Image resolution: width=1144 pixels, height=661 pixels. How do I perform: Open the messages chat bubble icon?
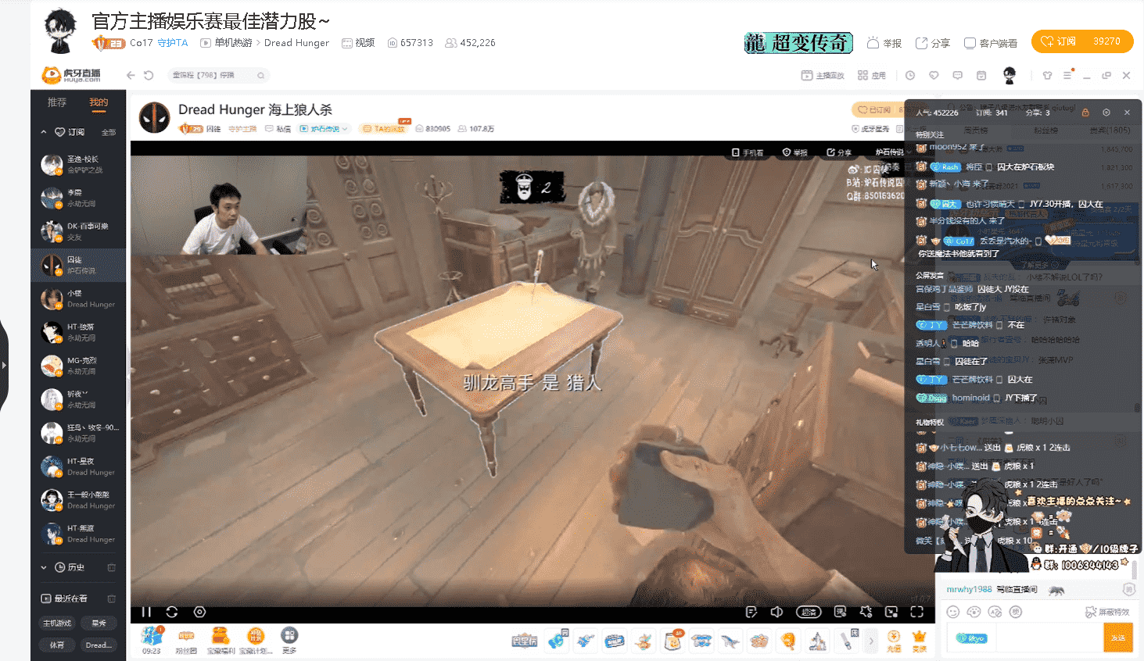click(957, 75)
